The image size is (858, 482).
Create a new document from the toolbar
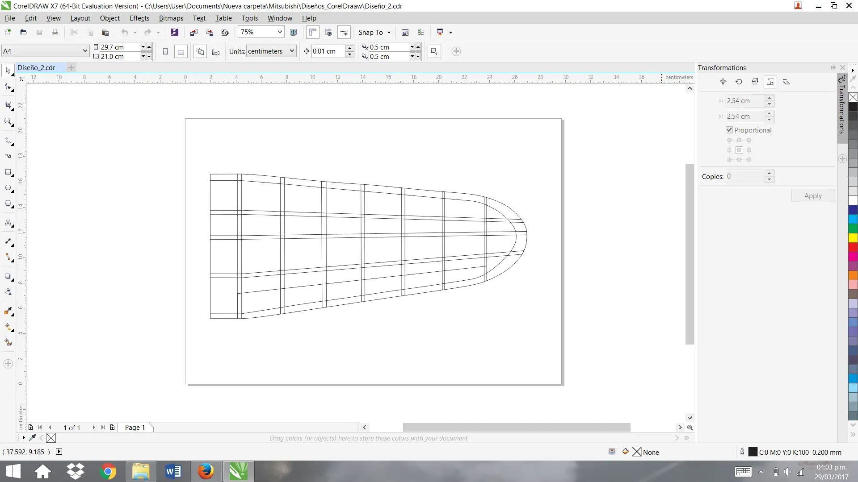pos(8,32)
